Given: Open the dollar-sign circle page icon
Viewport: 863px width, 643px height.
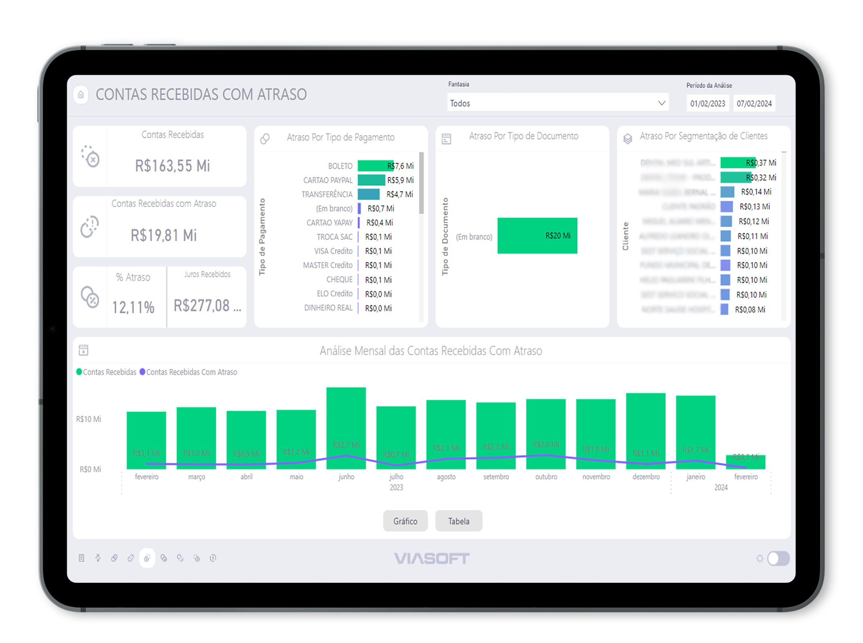Looking at the screenshot, I should [x=213, y=558].
